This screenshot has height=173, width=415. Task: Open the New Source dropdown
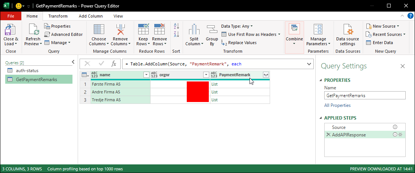pos(383,26)
